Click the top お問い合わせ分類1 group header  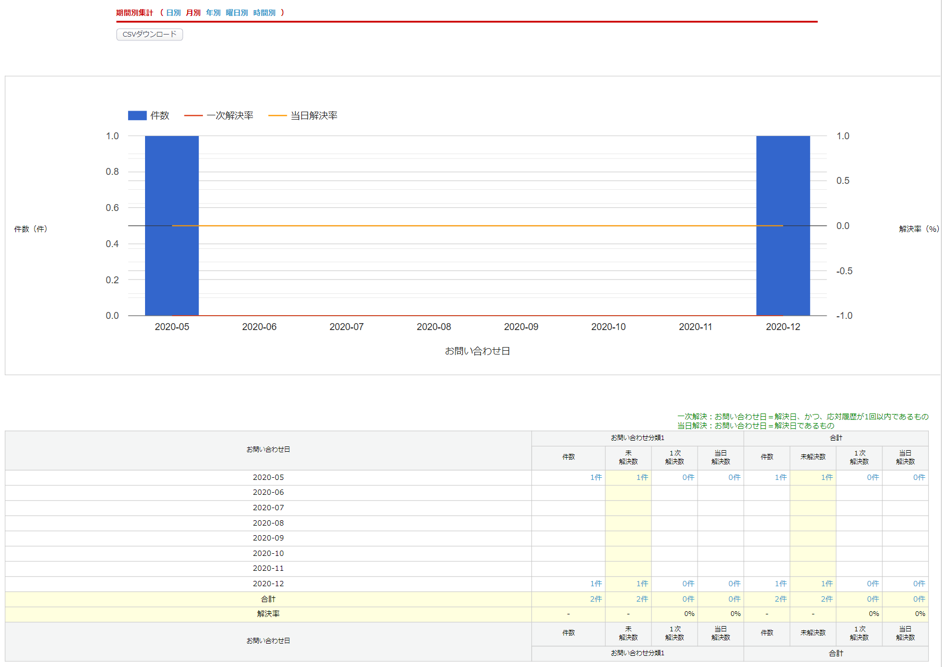point(637,438)
